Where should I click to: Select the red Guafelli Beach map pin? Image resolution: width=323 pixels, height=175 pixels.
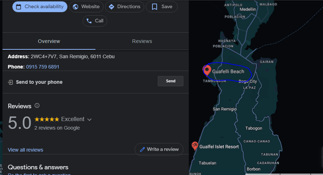point(207,70)
